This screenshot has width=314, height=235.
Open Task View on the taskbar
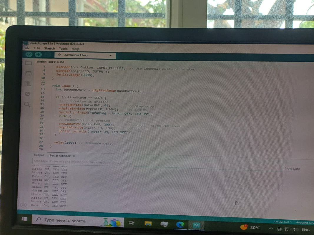pyautogui.click(x=132, y=222)
